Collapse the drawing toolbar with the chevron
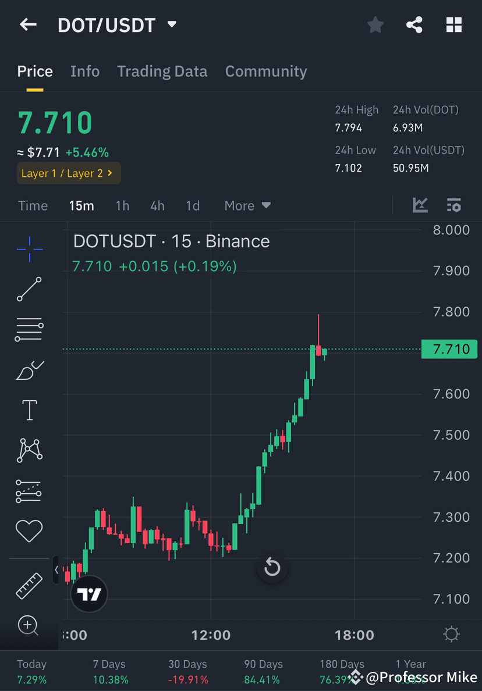This screenshot has height=691, width=482. (56, 570)
